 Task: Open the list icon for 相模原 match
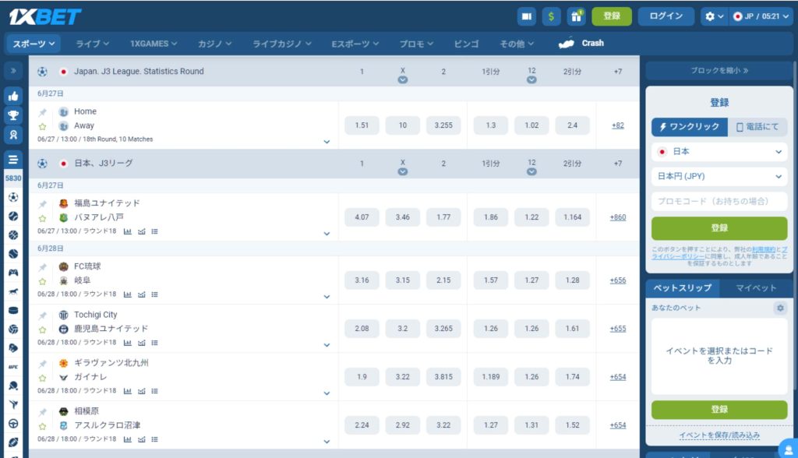(155, 439)
